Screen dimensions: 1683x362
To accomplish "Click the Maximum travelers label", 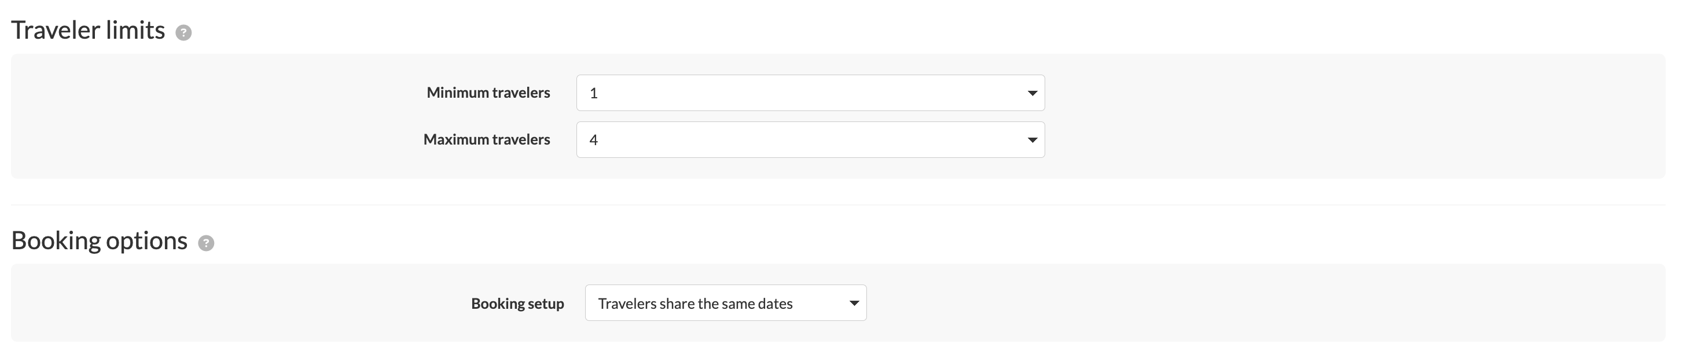I will pos(486,139).
